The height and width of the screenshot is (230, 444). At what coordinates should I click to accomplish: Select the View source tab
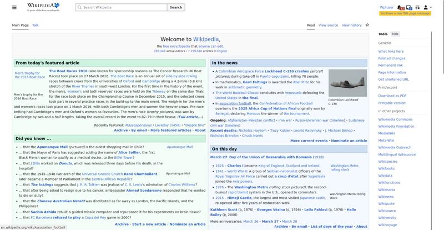click(x=328, y=25)
